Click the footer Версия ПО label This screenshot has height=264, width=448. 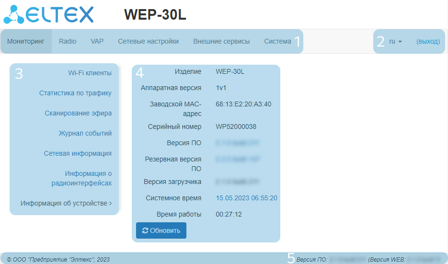click(x=312, y=259)
